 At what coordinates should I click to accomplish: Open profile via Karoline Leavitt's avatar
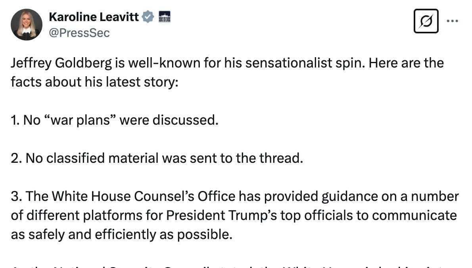pyautogui.click(x=27, y=24)
